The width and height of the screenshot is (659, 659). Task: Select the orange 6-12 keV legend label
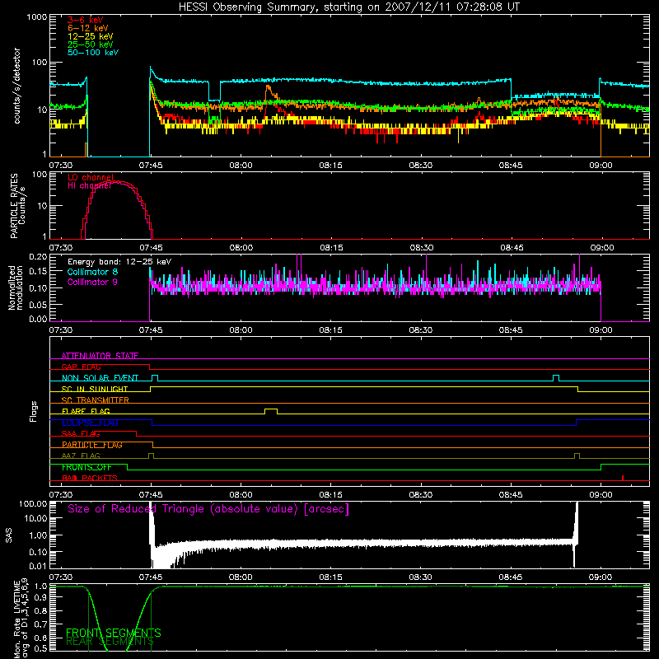point(88,28)
